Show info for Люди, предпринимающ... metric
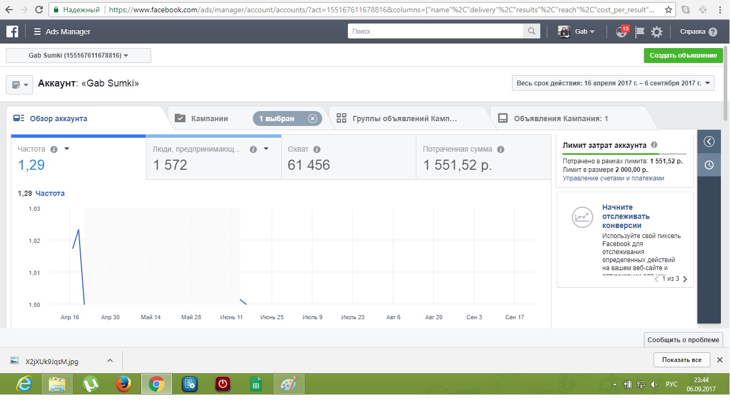This screenshot has width=730, height=410. (253, 149)
